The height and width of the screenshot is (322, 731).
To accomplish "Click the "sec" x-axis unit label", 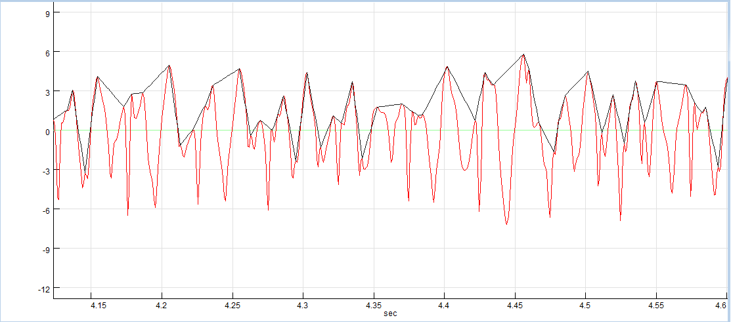I will pos(390,313).
